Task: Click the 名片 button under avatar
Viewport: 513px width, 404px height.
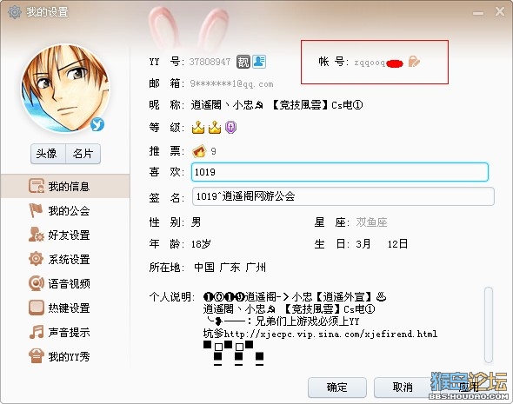Action: pyautogui.click(x=83, y=153)
